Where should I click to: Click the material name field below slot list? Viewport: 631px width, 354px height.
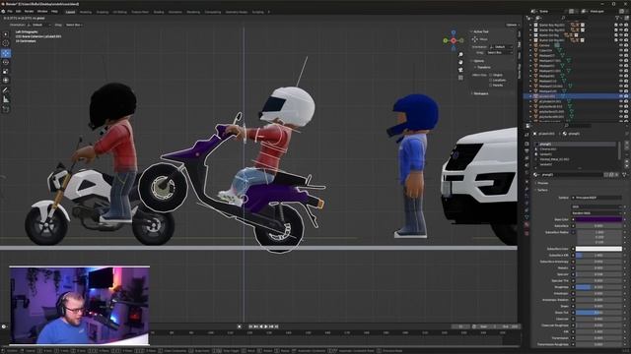coord(572,175)
